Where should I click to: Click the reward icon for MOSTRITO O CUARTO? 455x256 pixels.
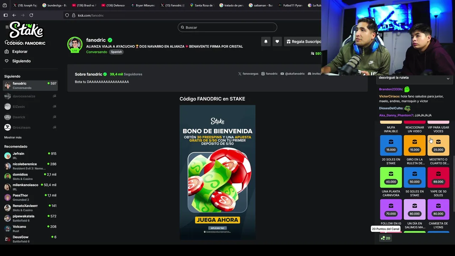click(438, 146)
